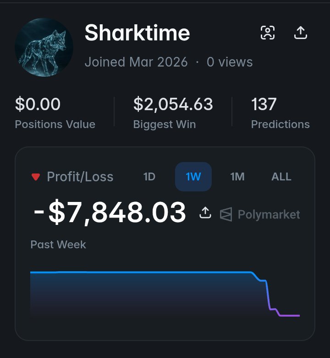Viewport: 330px width, 358px height.
Task: Show the 1M profit/loss range
Action: [237, 177]
